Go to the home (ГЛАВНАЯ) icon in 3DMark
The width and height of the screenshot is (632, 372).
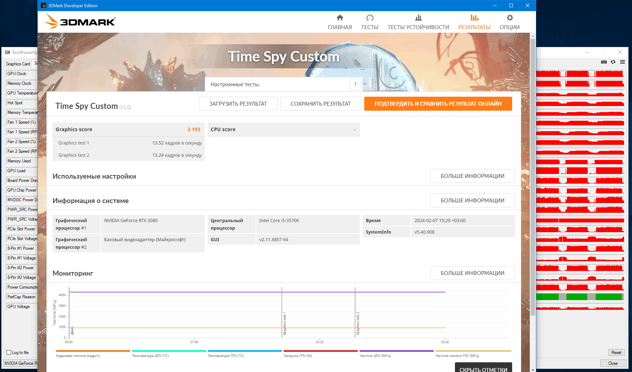click(340, 18)
